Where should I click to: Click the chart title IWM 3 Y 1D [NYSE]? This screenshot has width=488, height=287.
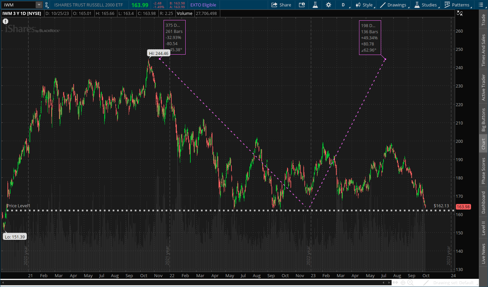tap(23, 13)
